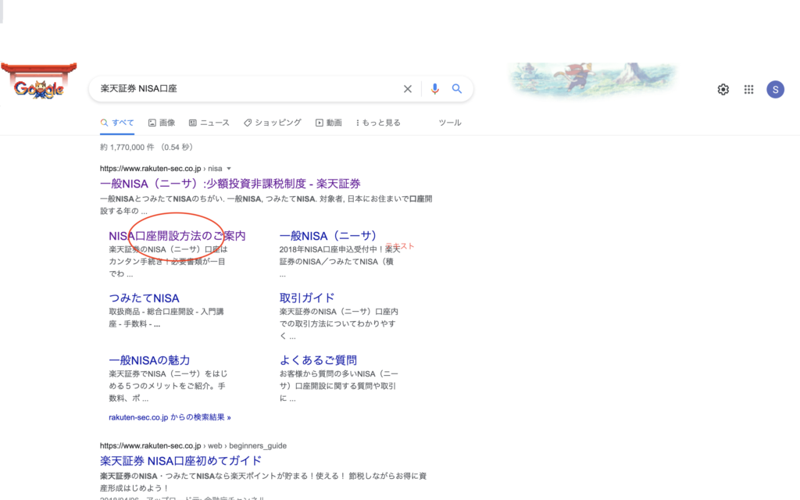Select the ショッピング shopping tab
This screenshot has height=500, width=800.
pos(273,123)
